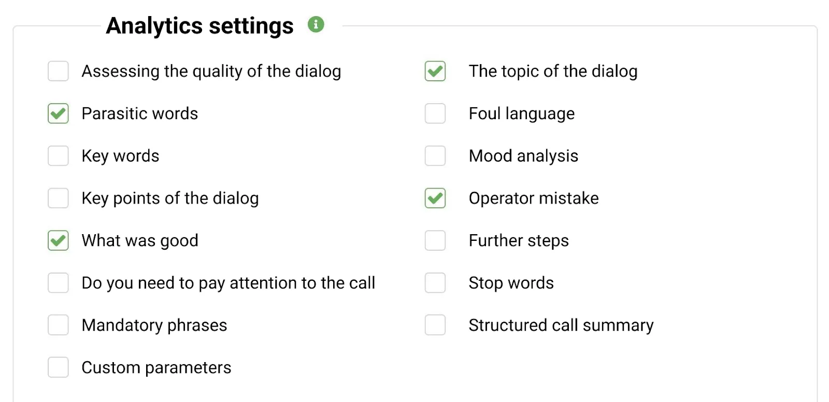This screenshot has height=402, width=829.
Task: Click the Analytics settings heading
Action: 200,25
